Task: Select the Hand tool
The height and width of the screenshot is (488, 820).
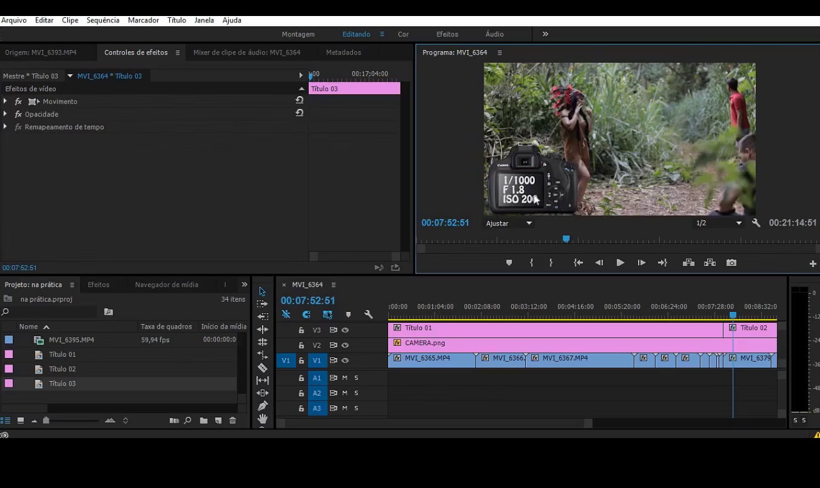Action: coord(263,419)
